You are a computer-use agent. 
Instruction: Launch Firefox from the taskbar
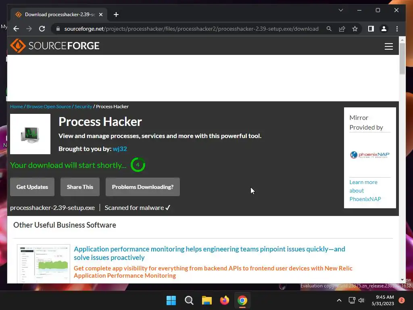coord(224,300)
